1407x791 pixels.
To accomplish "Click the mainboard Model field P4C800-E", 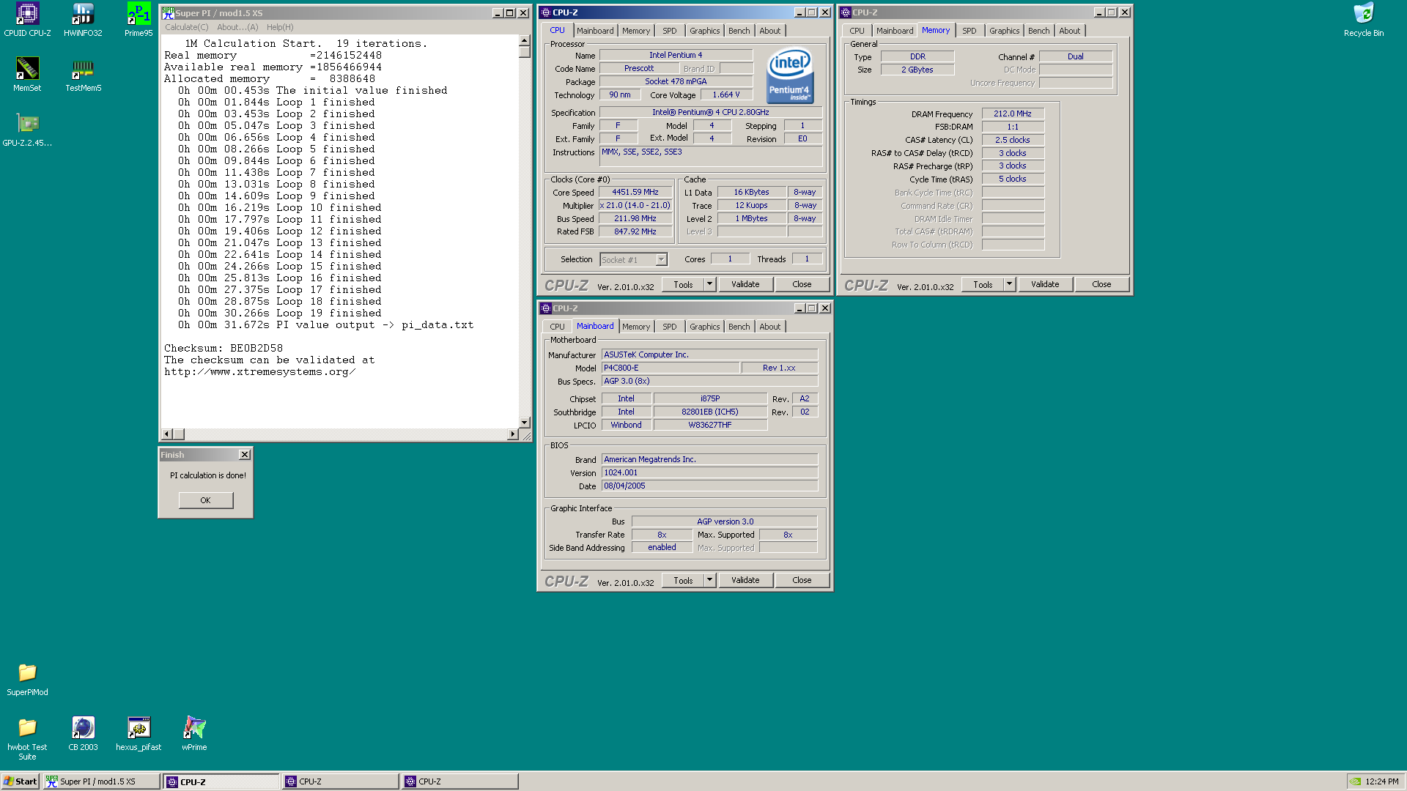I will pyautogui.click(x=670, y=368).
